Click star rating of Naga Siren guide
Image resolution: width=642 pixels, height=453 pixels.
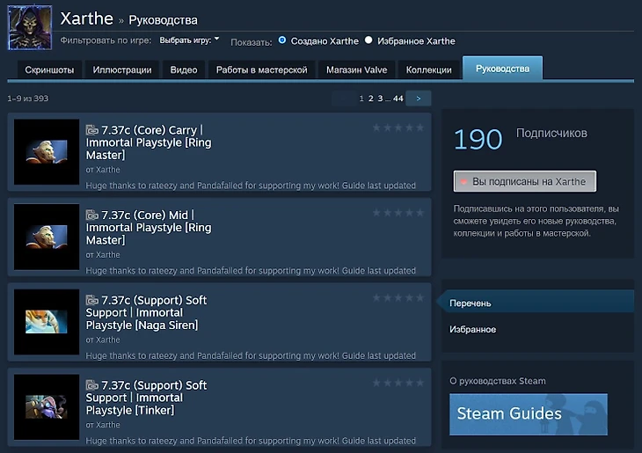(x=398, y=298)
